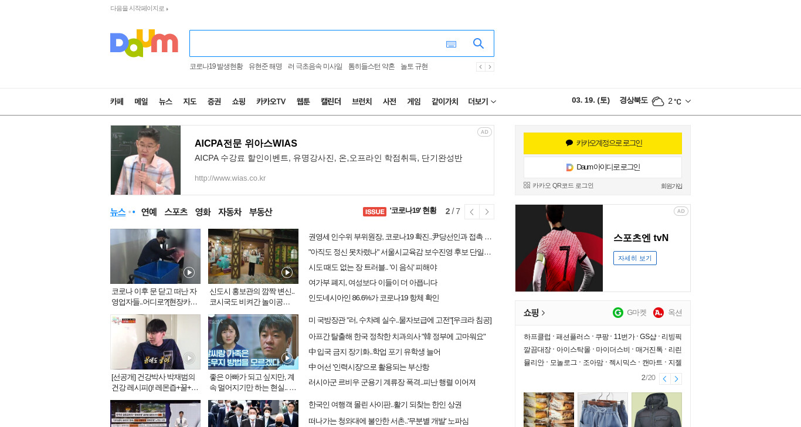Open the http://www.wias.co.kr ad link
The width and height of the screenshot is (801, 427).
(x=230, y=178)
